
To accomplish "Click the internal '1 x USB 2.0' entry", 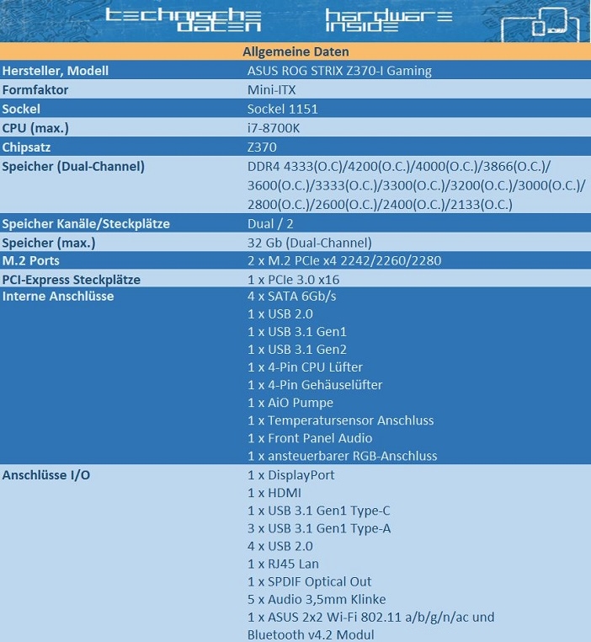I will (280, 314).
